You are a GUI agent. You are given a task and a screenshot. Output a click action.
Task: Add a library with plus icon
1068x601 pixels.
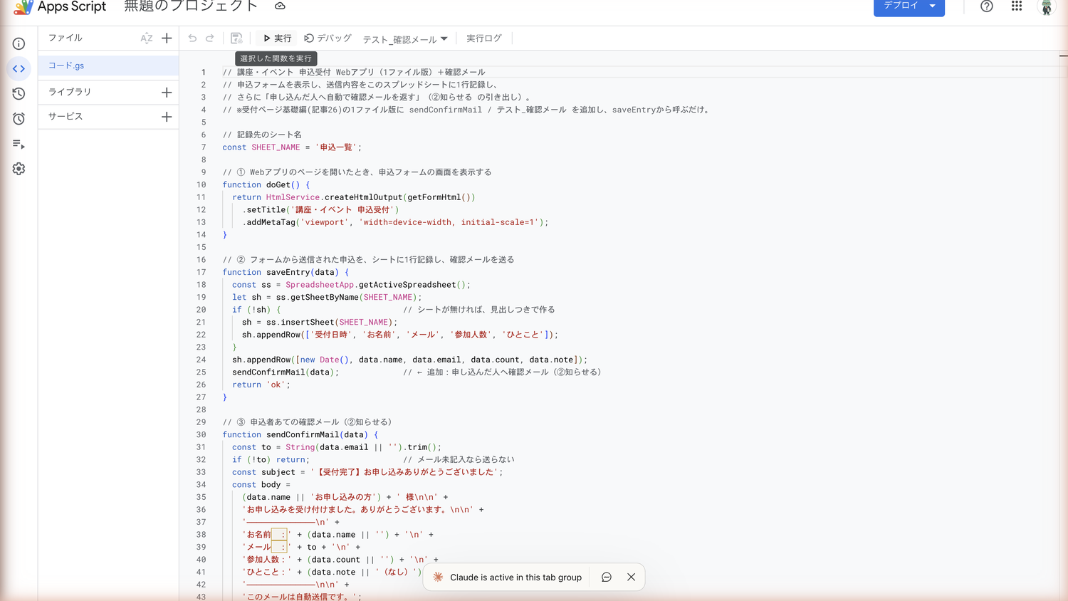point(167,92)
